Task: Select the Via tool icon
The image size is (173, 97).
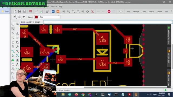Action: (x=17, y=60)
